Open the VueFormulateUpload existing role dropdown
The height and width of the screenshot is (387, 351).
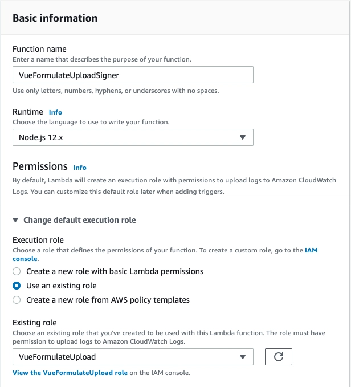coord(133,357)
